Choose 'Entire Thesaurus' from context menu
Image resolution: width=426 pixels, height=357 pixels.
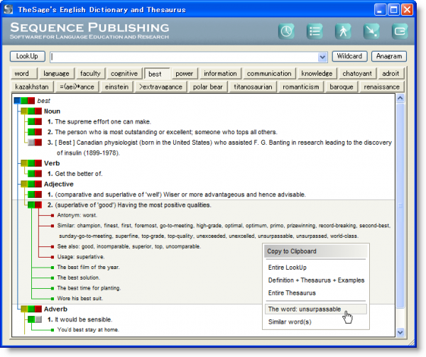315,293
